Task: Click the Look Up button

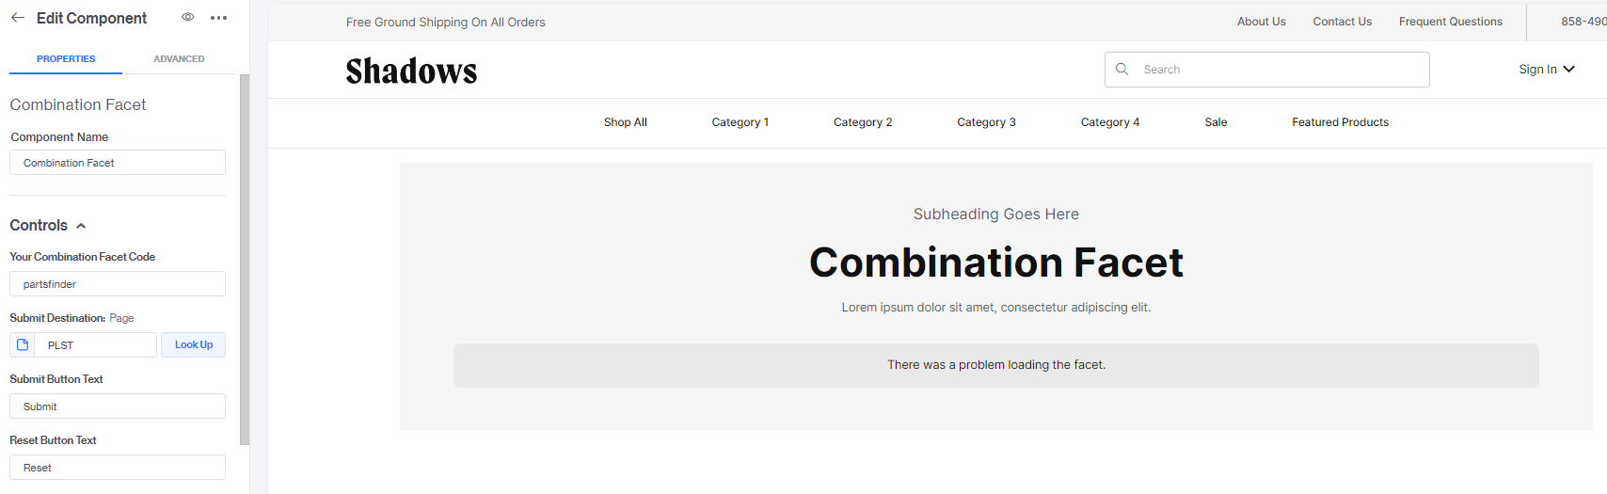Action: 193,344
